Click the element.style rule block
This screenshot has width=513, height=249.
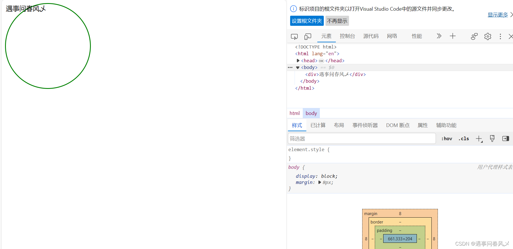point(400,154)
